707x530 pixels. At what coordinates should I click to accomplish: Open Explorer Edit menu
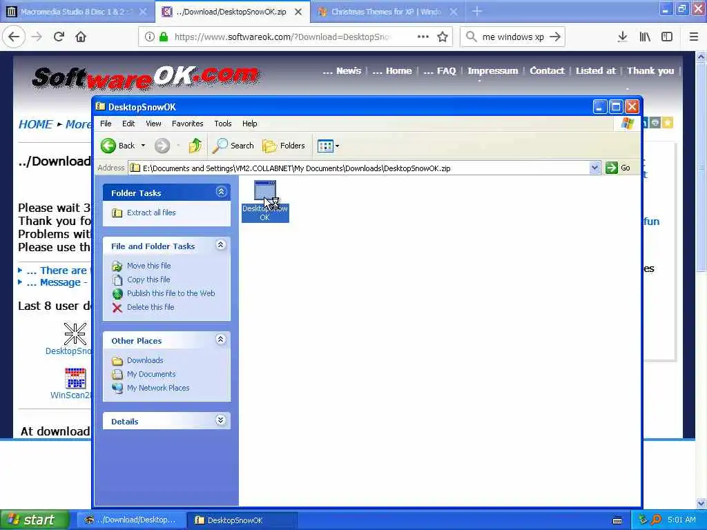click(128, 124)
